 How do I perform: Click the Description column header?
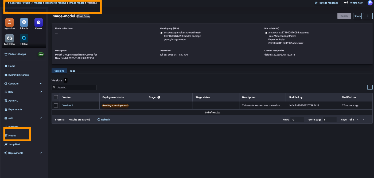(x=249, y=97)
